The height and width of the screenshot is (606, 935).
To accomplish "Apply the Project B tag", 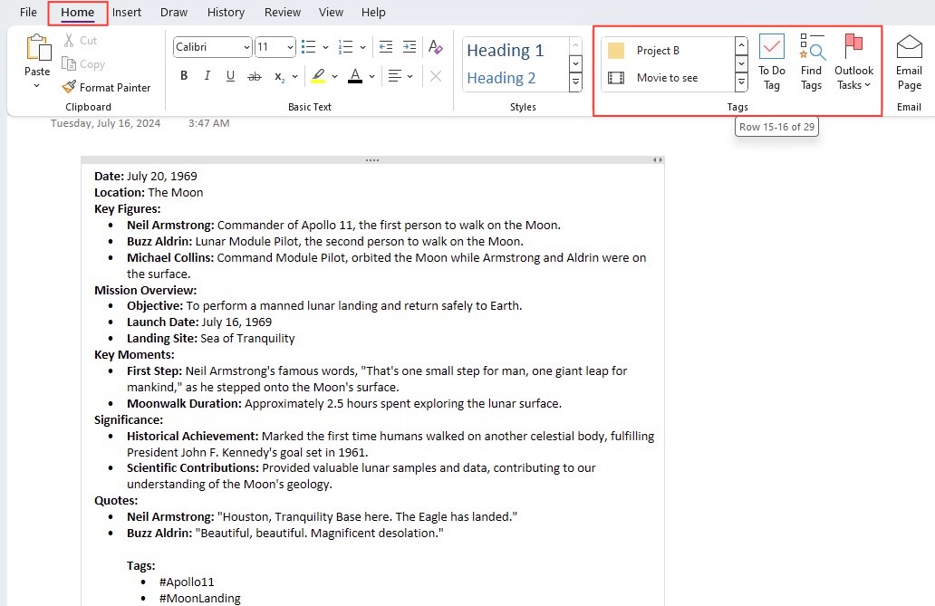I will 668,51.
